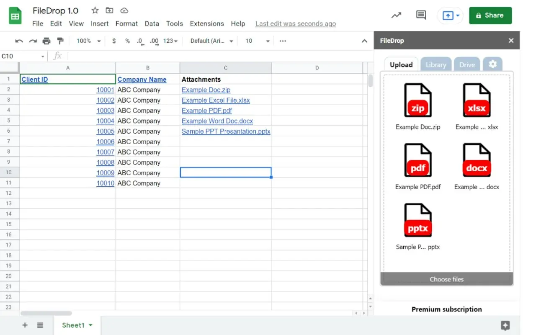This screenshot has height=335, width=536.
Task: Open the chart insights icon
Action: coord(396,15)
